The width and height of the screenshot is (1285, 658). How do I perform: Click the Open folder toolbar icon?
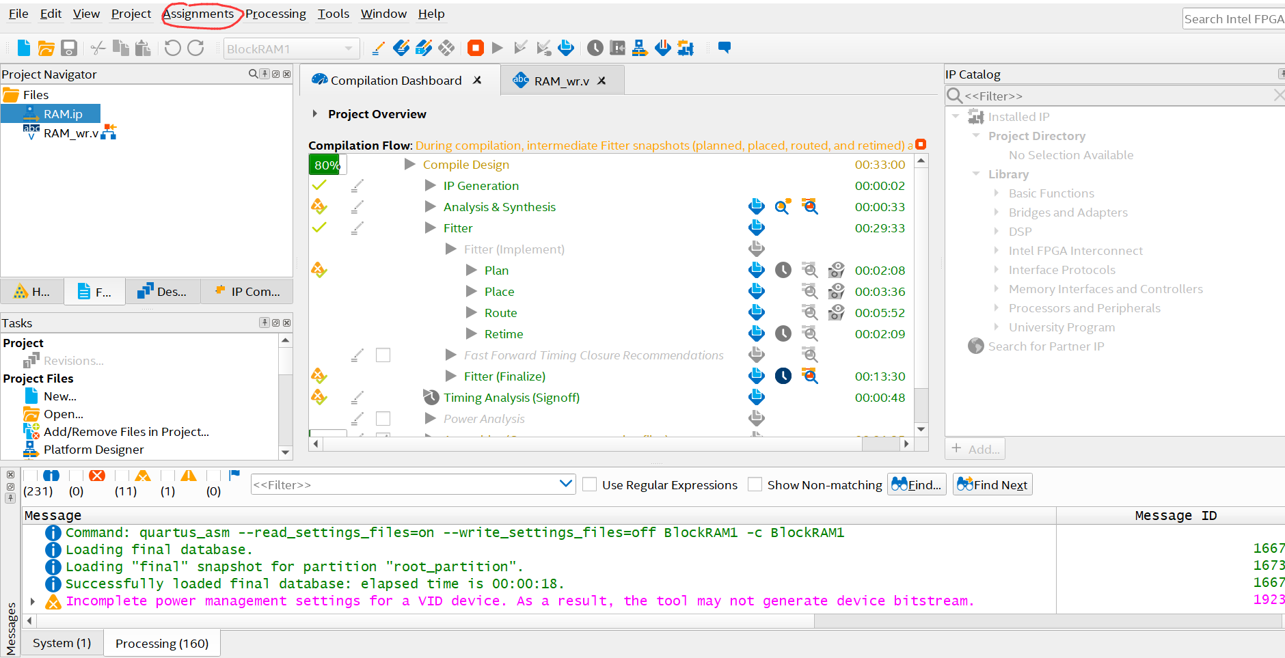pyautogui.click(x=46, y=48)
